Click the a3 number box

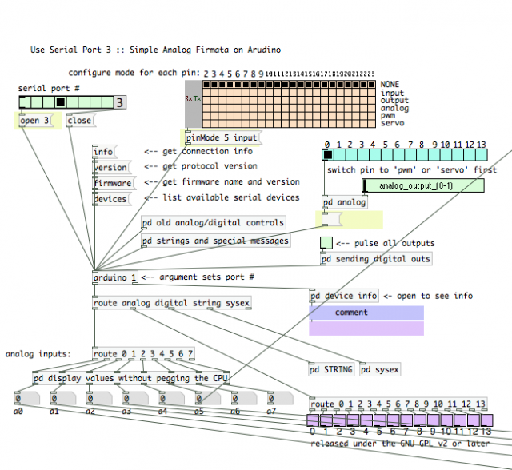[x=135, y=399]
